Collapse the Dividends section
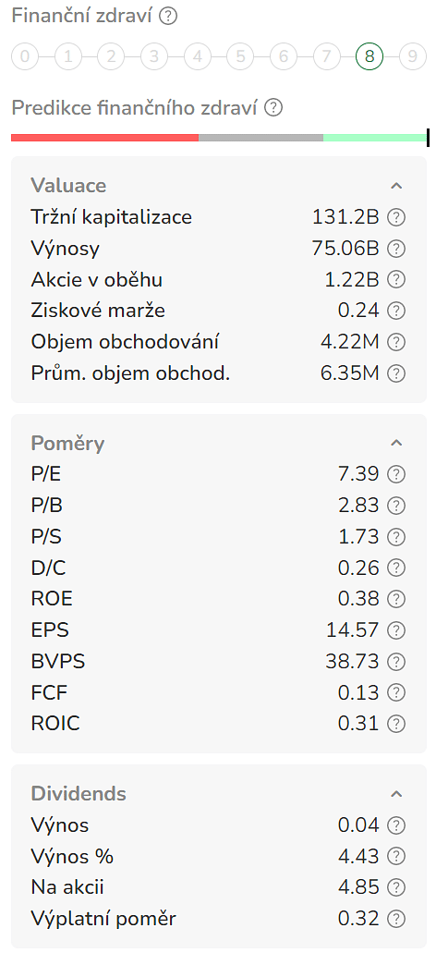This screenshot has width=436, height=965. tap(396, 794)
